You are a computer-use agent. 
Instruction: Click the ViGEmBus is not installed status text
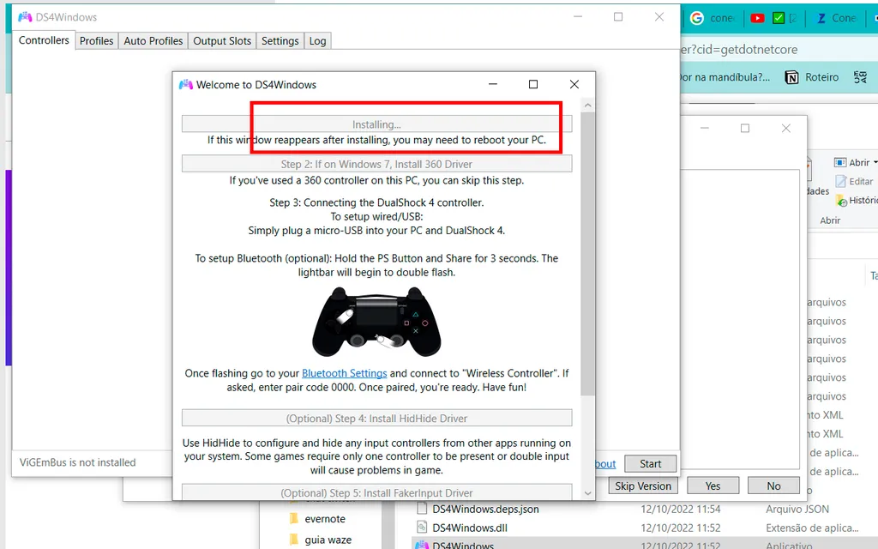(x=78, y=462)
